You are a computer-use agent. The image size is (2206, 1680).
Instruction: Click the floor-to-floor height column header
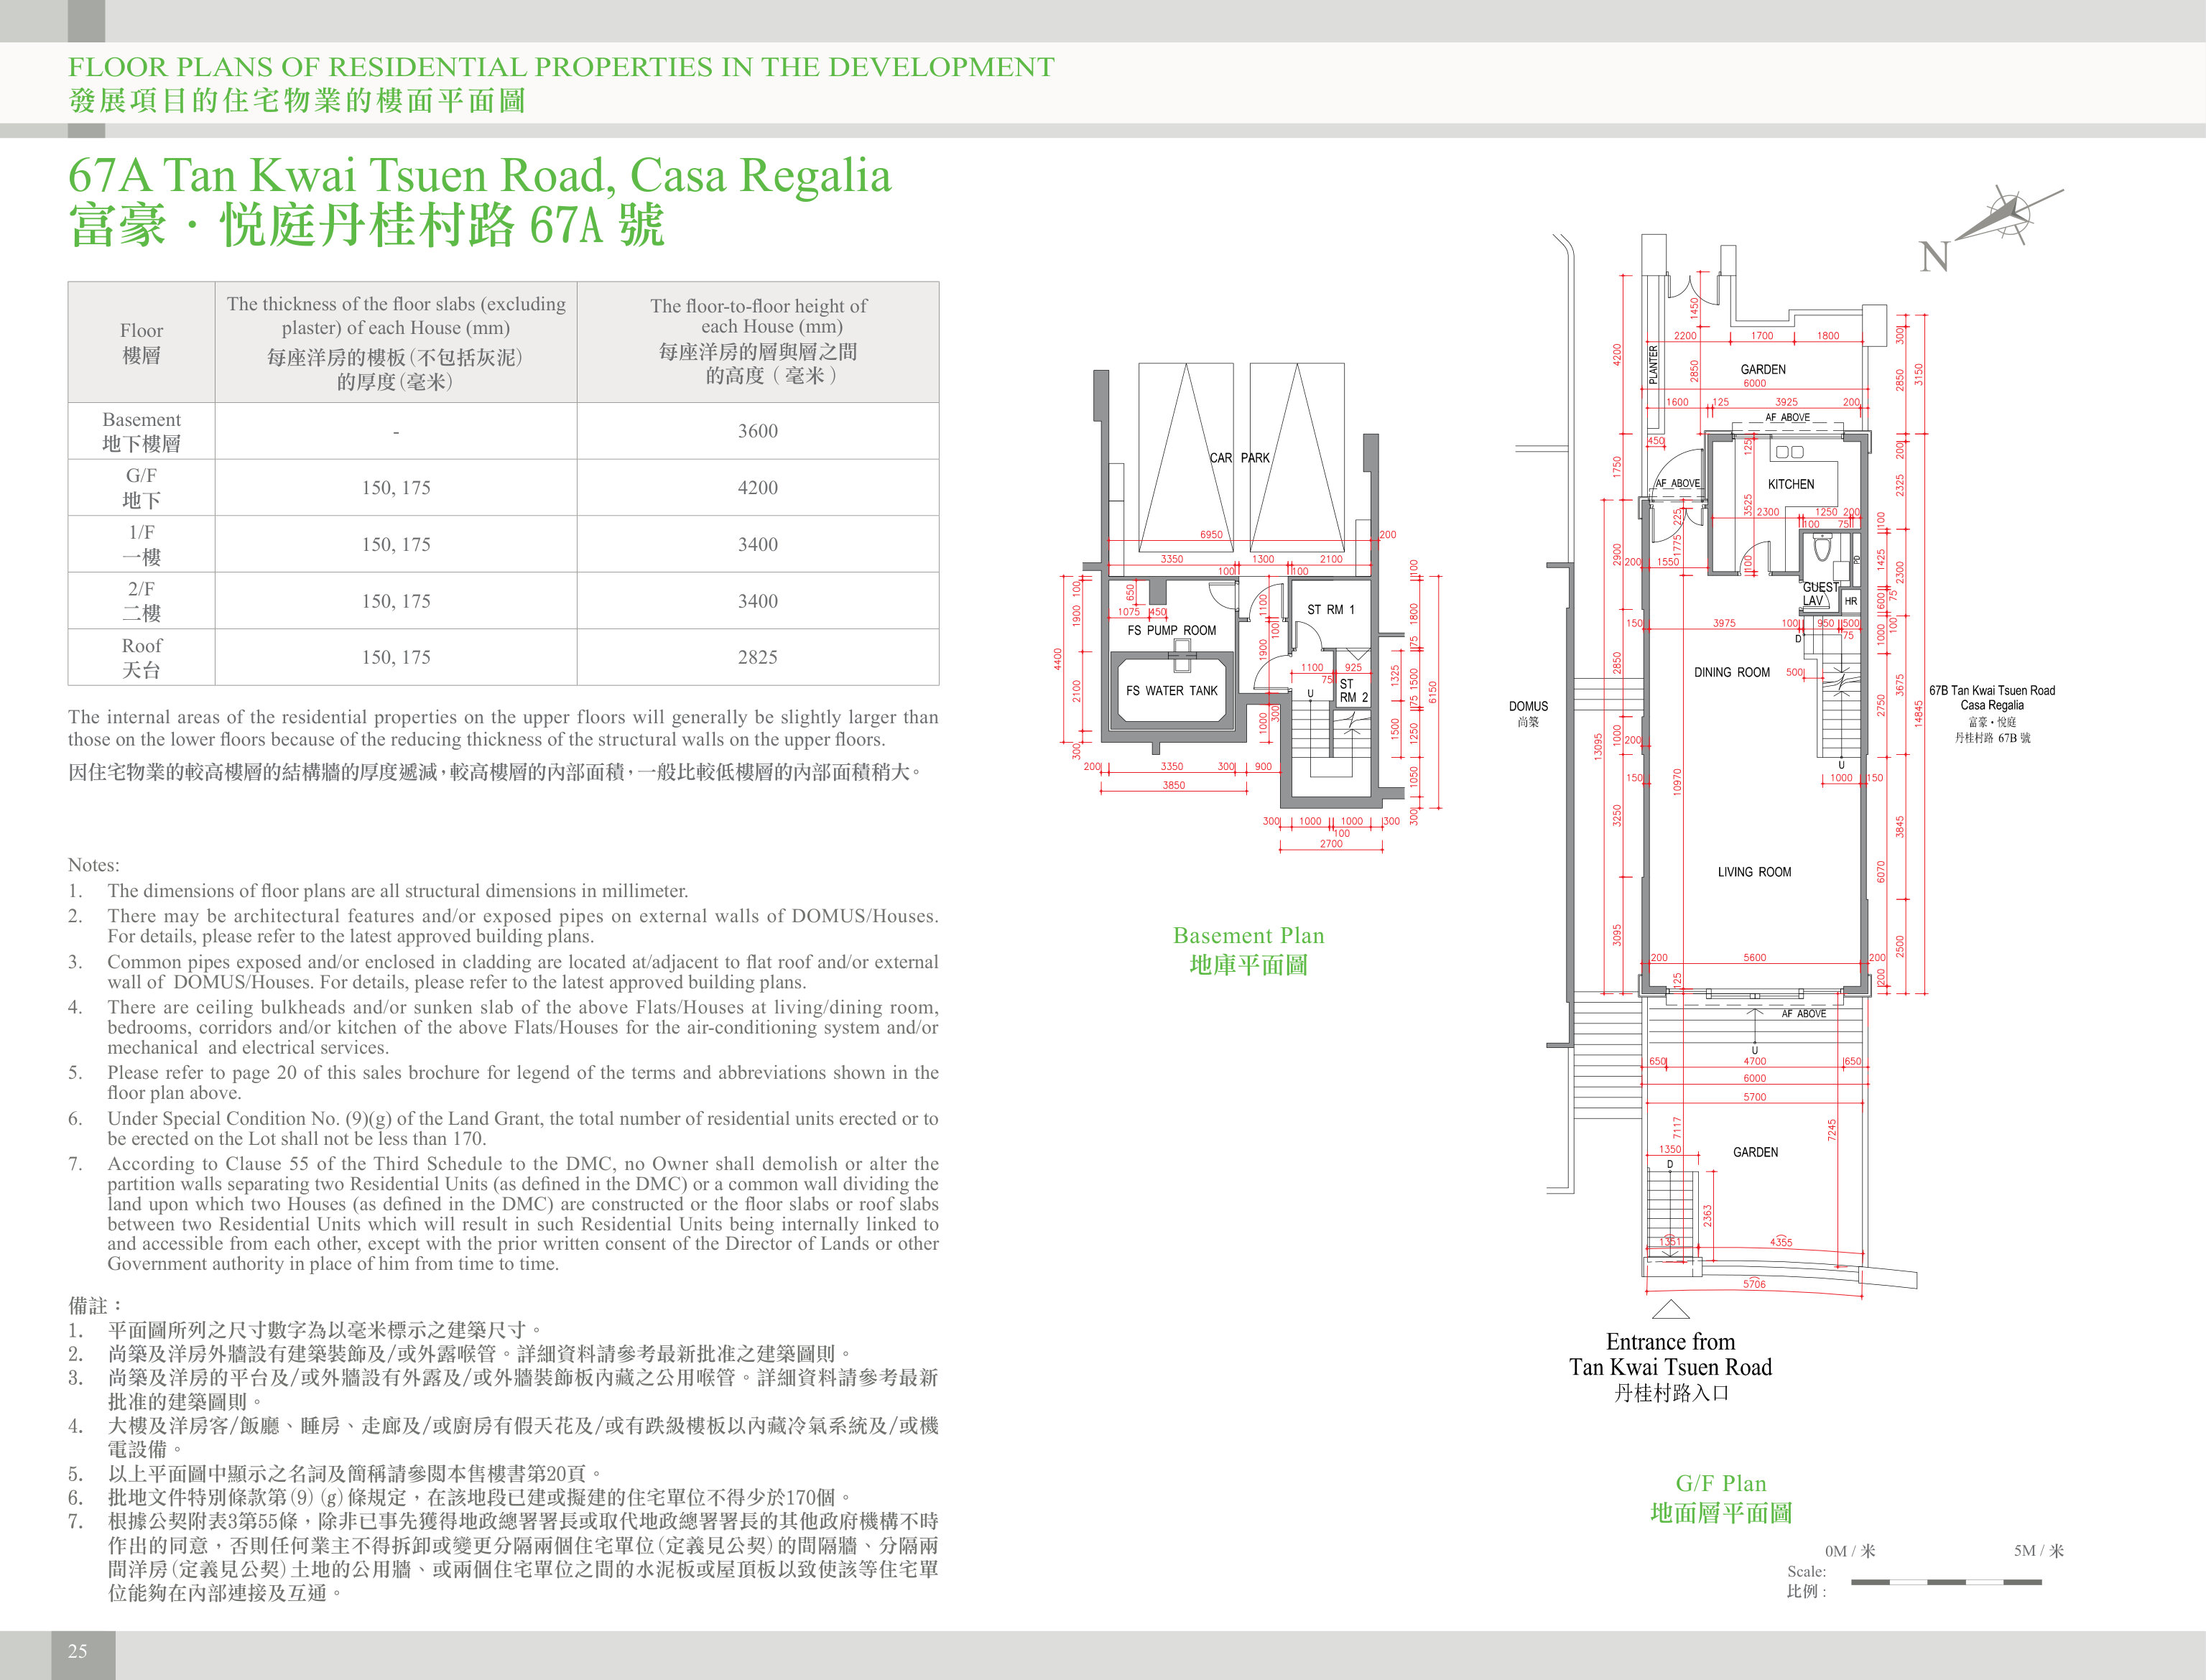click(x=758, y=342)
